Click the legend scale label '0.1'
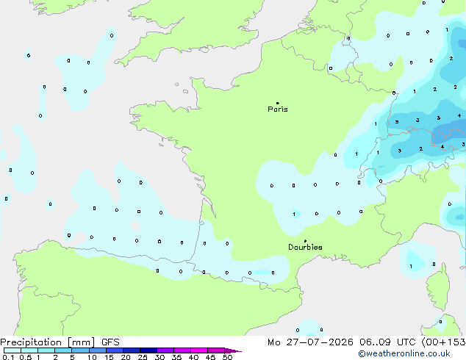 (9, 357)
